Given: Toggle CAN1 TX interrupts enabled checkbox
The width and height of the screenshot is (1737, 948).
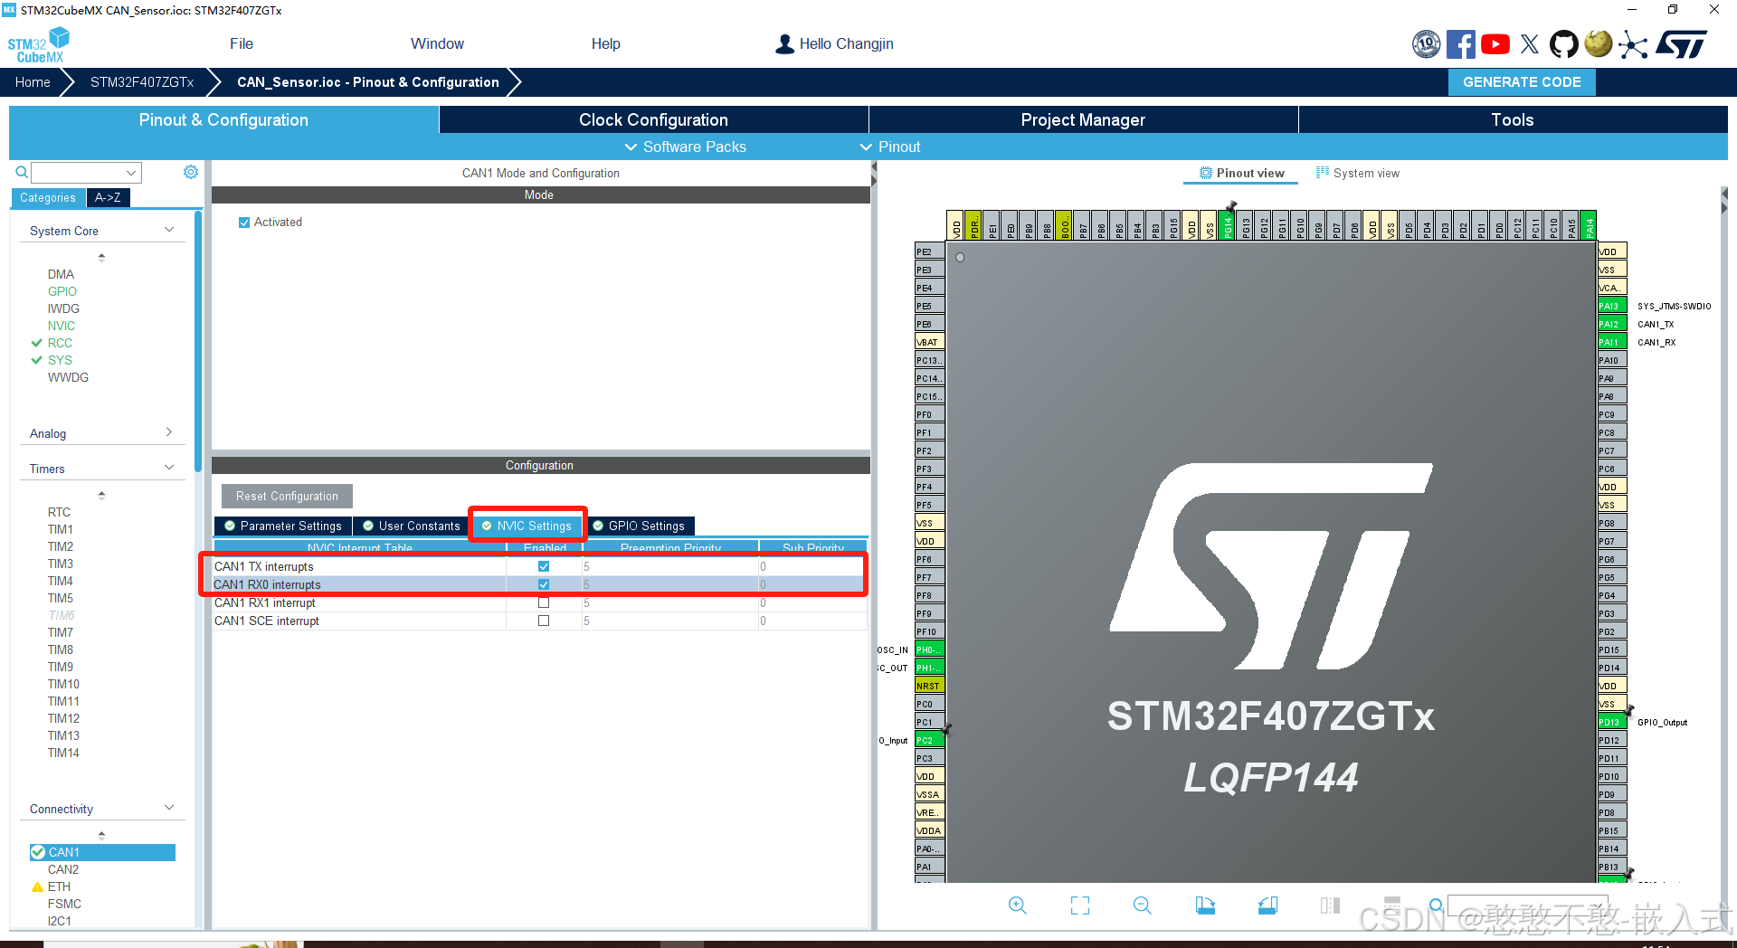Looking at the screenshot, I should tap(544, 566).
